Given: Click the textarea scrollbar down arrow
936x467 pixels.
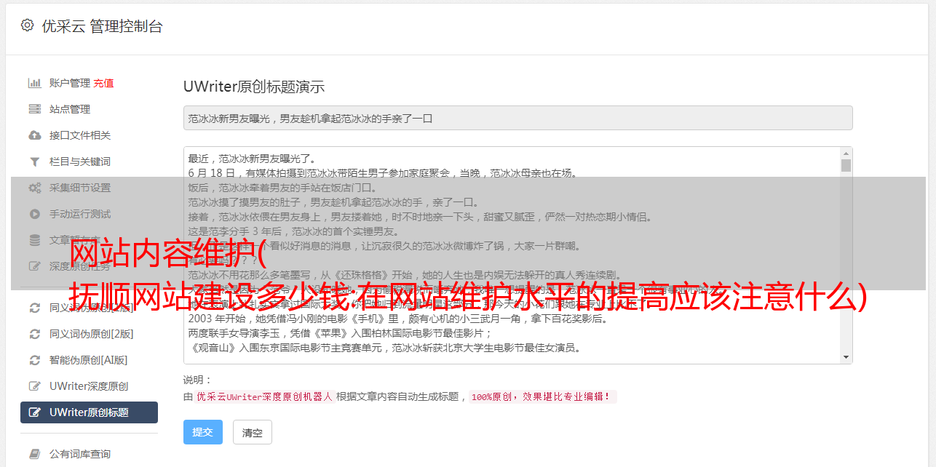Looking at the screenshot, I should coord(846,357).
